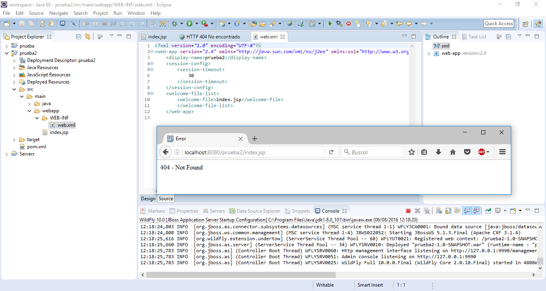Click Firefox Pocket icon
This screenshot has height=291, width=546.
click(x=467, y=152)
